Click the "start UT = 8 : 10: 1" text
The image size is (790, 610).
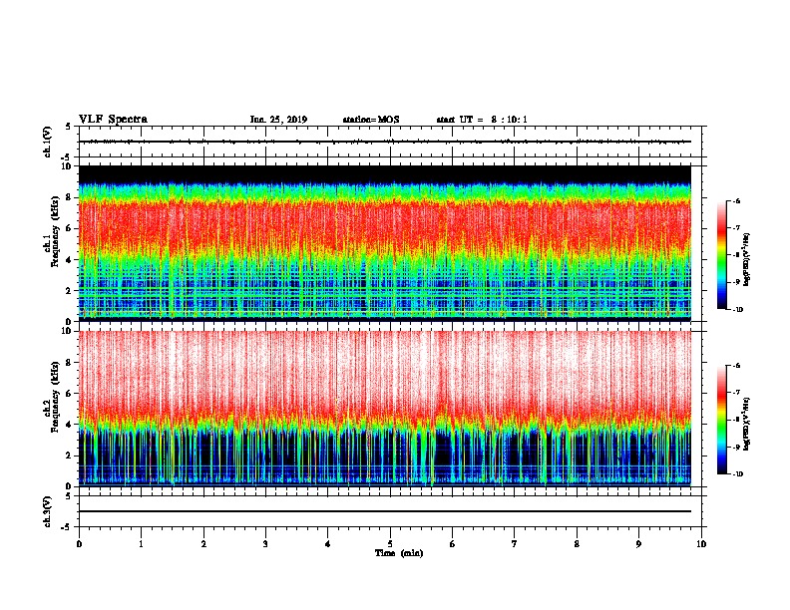[x=482, y=120]
